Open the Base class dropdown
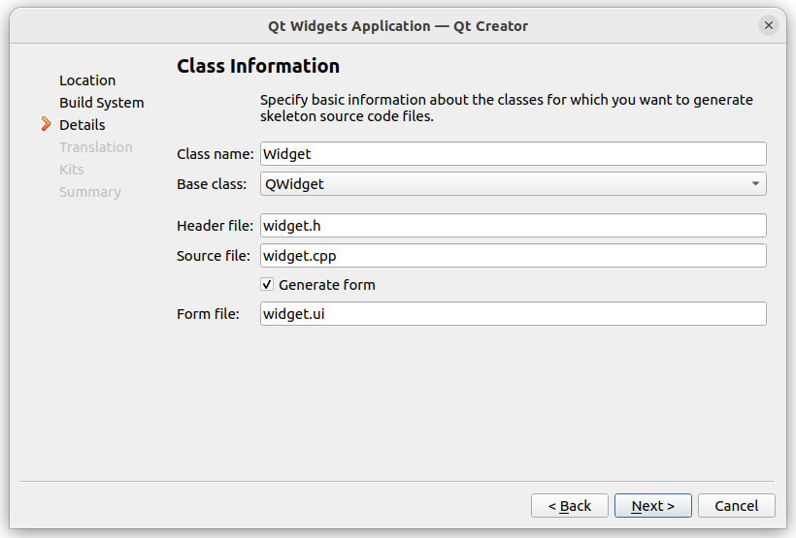Viewport: 796px width, 538px height. point(514,183)
